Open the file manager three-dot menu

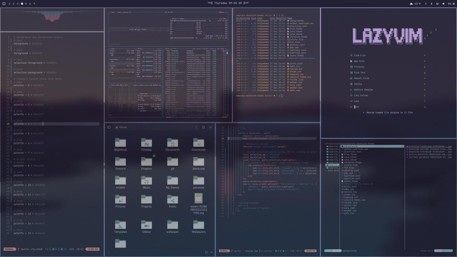coord(196,128)
